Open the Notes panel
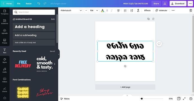 [65, 99]
